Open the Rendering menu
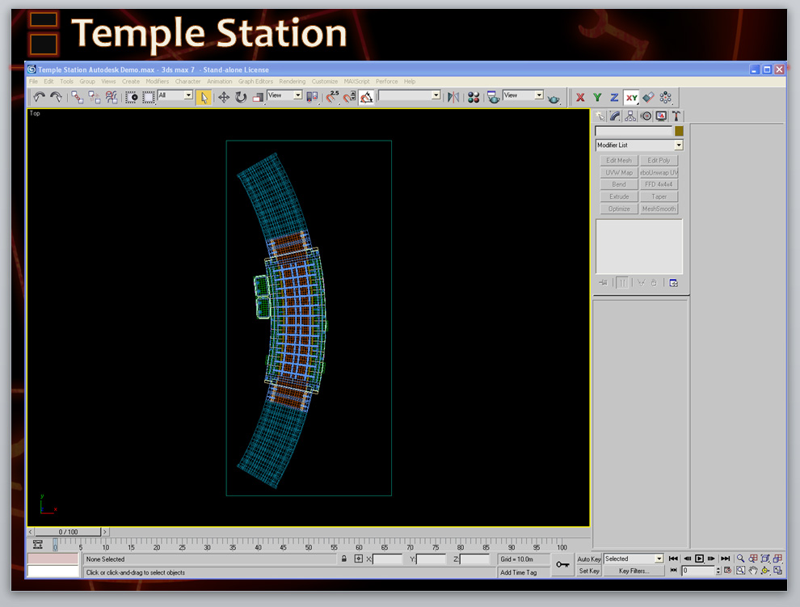This screenshot has width=800, height=607. 293,82
